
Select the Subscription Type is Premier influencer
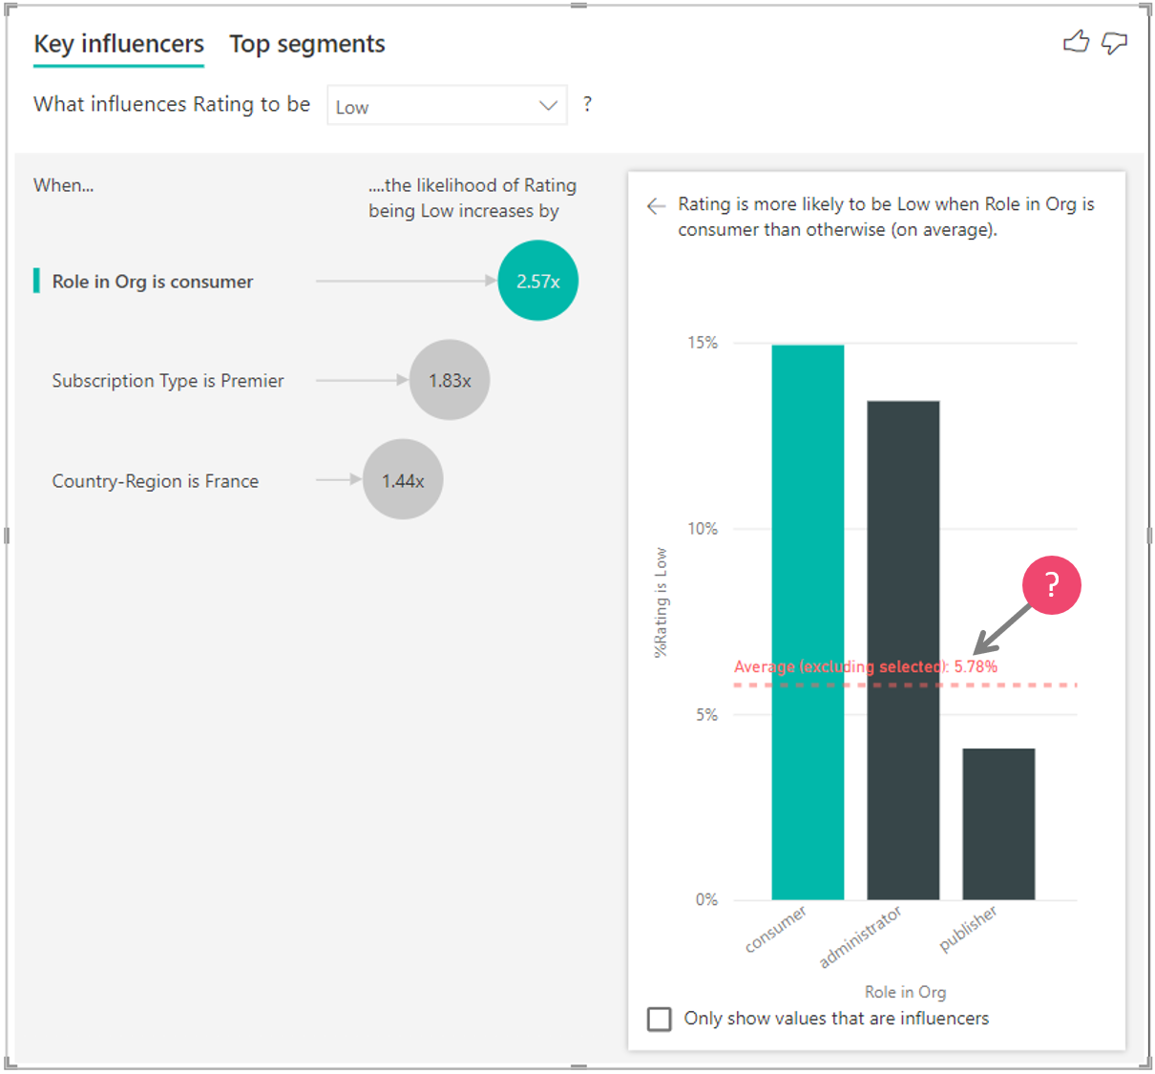point(168,380)
